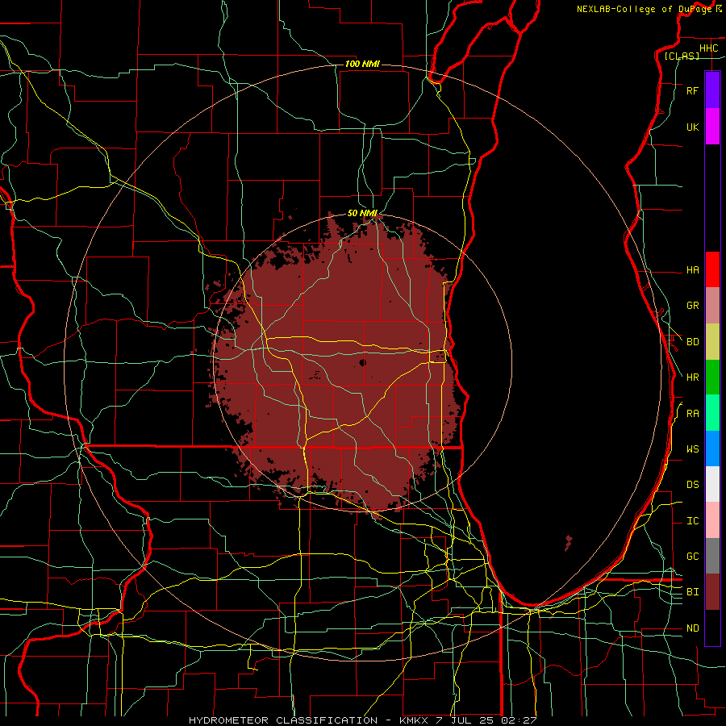Click the HYDROMETEOR CLASSIFICATION KMKX timestamp caption
Viewport: 726px width, 726px height.
click(x=362, y=720)
